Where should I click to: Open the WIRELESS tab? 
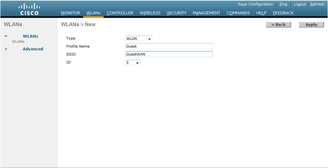coord(150,13)
